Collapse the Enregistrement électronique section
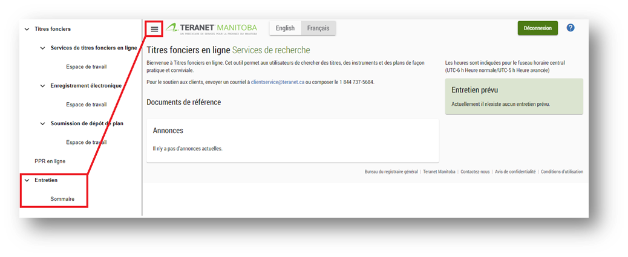 tap(42, 86)
